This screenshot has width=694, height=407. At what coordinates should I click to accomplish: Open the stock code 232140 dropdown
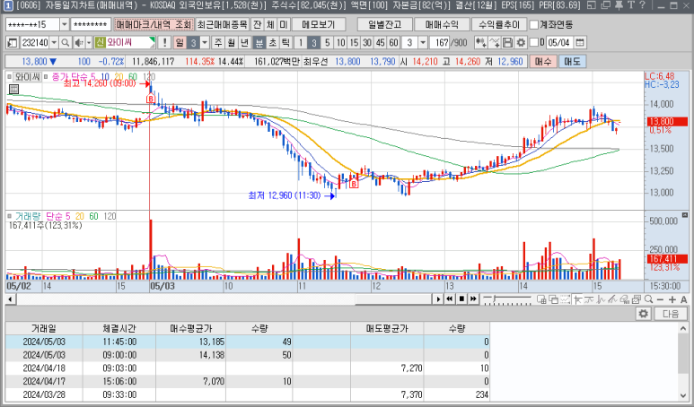tap(54, 42)
